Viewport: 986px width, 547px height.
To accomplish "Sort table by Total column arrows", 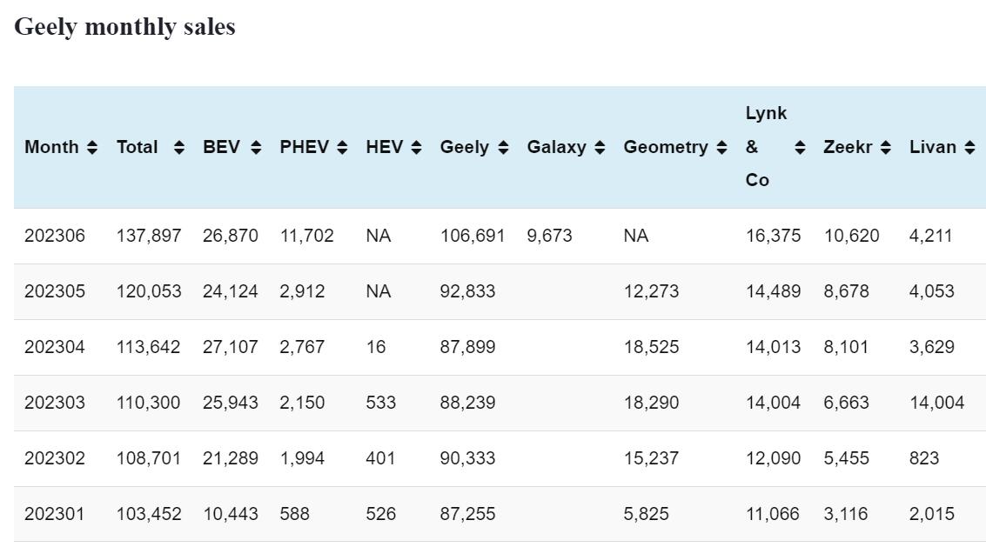I will 178,148.
